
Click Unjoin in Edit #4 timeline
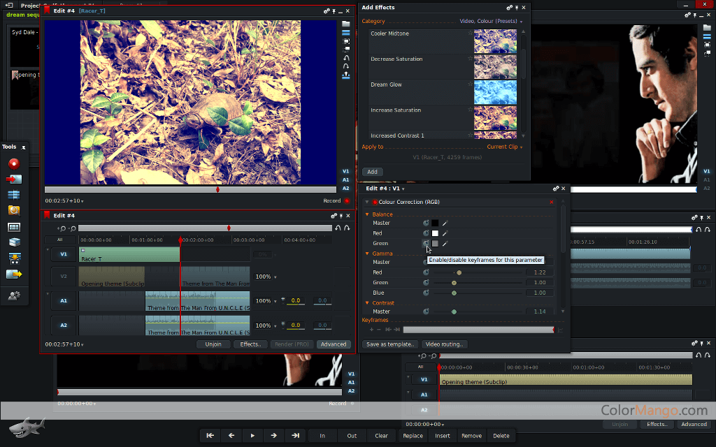coord(213,344)
